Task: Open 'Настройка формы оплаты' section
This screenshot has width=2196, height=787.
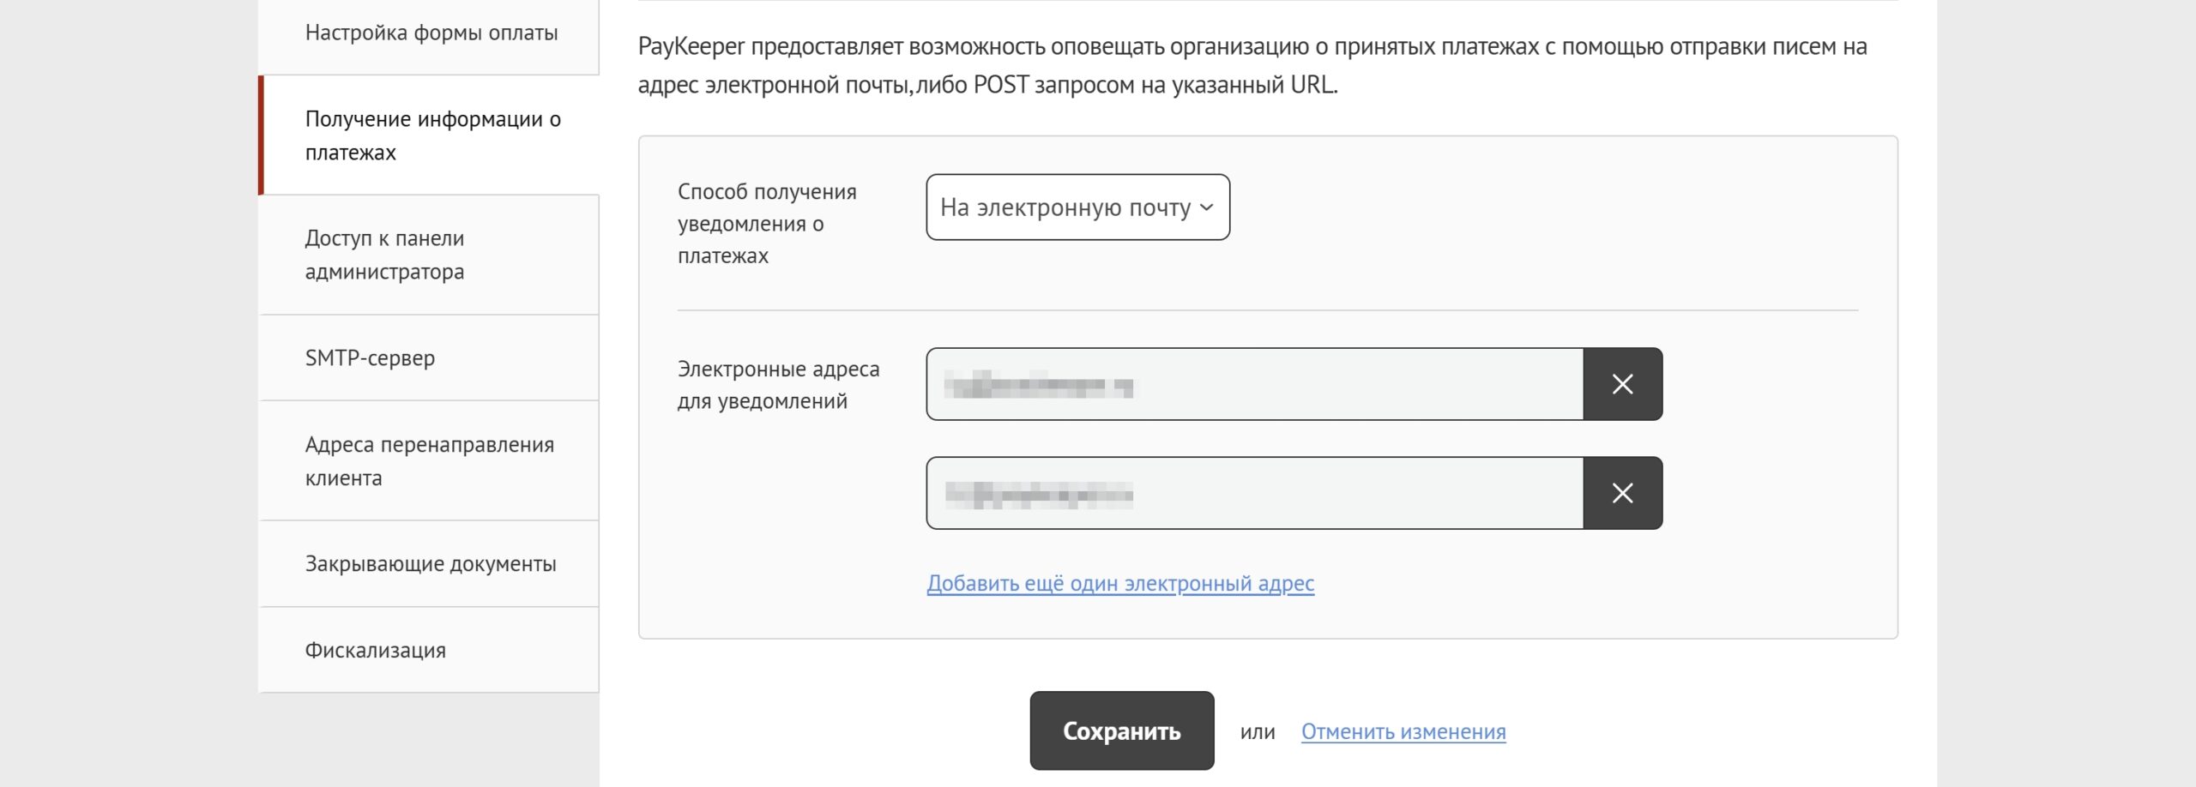Action: coord(431,33)
